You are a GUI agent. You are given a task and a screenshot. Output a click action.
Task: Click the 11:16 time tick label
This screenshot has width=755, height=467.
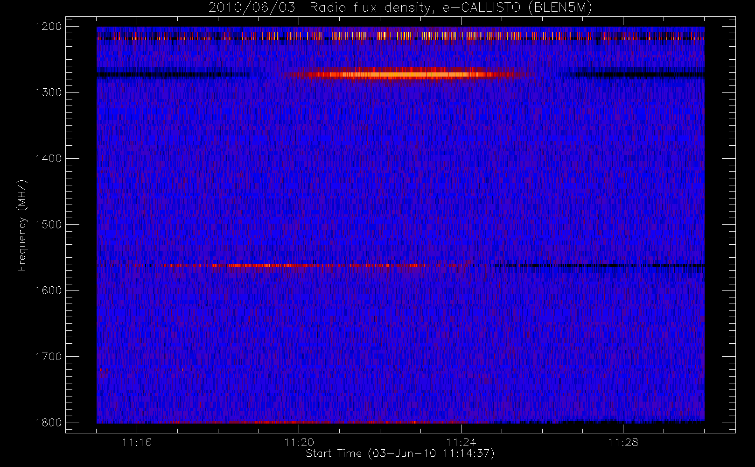pyautogui.click(x=137, y=442)
